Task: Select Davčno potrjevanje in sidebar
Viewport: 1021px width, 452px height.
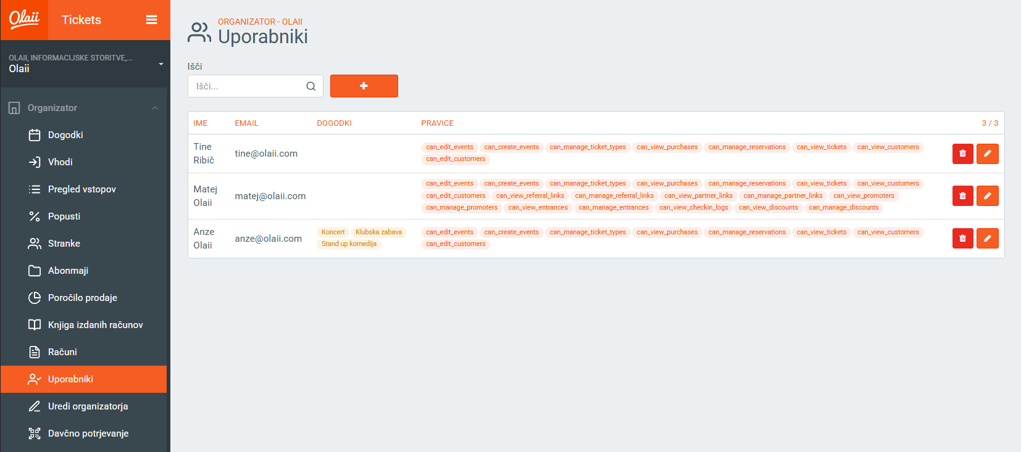Action: pos(88,434)
